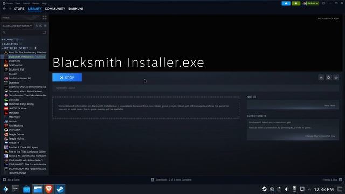
Task: Open the Games menu
Action: click(36, 3)
